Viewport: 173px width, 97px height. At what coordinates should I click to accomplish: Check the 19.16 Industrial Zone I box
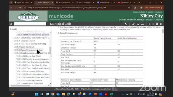[15, 41]
